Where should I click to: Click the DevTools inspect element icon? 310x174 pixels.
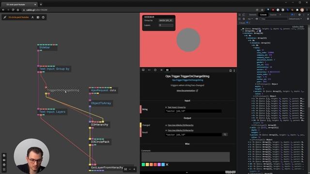(x=240, y=15)
